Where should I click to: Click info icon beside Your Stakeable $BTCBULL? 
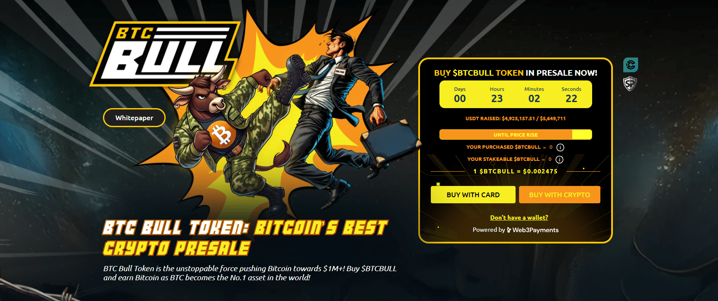coord(559,160)
